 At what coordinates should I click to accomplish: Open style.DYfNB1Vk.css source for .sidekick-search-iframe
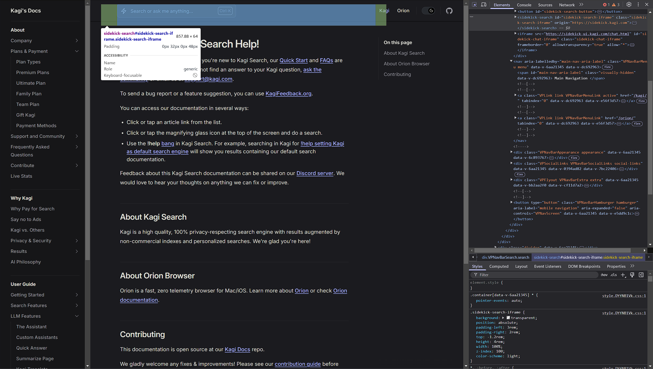click(x=624, y=313)
